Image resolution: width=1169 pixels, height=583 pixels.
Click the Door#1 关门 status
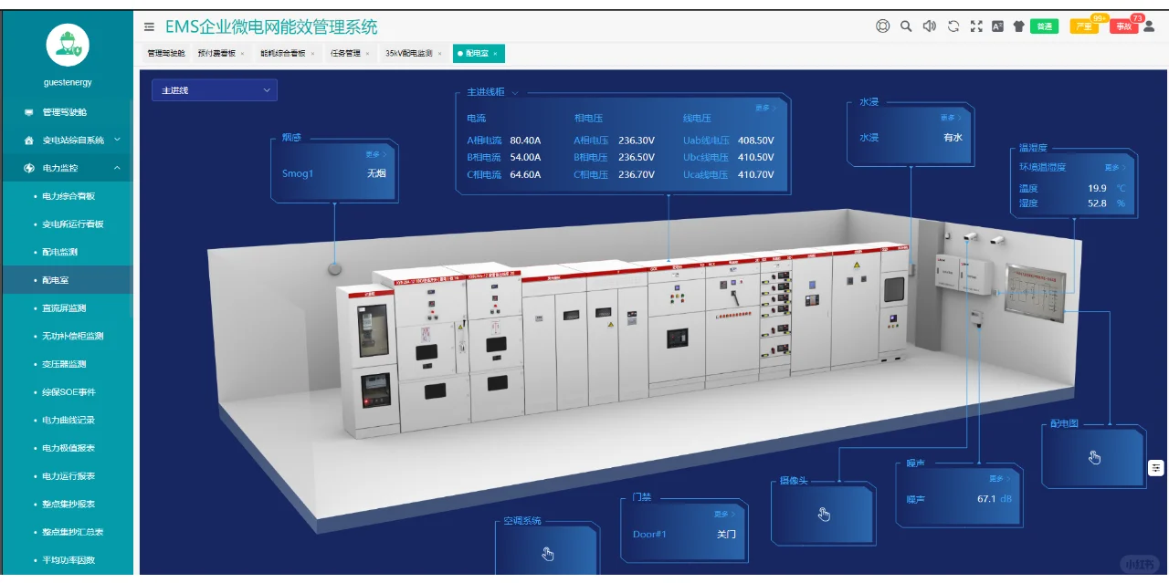[x=726, y=534]
